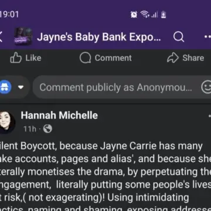Tap the anonymous profile icon
This screenshot has width=211, height=211.
[x=5, y=87]
